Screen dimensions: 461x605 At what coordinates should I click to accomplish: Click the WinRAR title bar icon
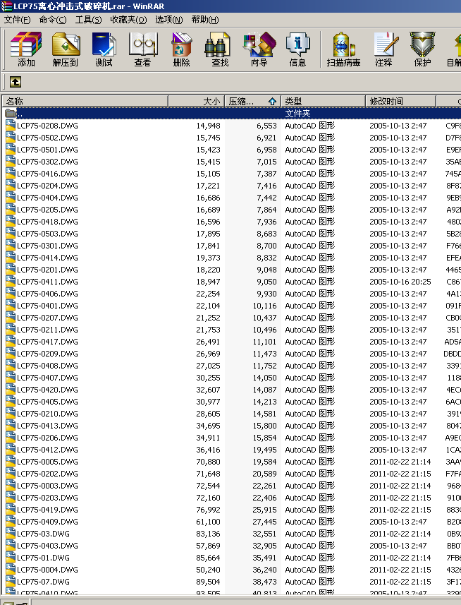point(6,6)
